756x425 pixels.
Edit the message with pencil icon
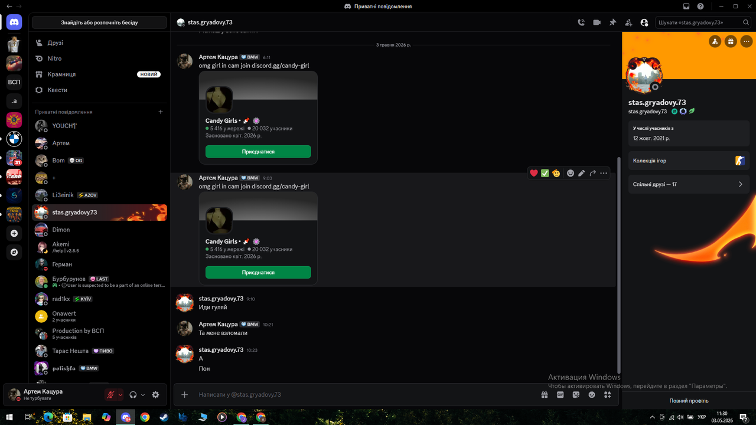coord(582,173)
